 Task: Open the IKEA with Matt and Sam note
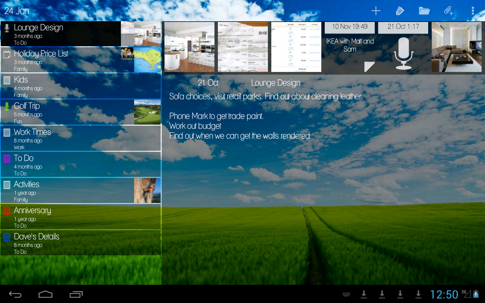tap(350, 47)
